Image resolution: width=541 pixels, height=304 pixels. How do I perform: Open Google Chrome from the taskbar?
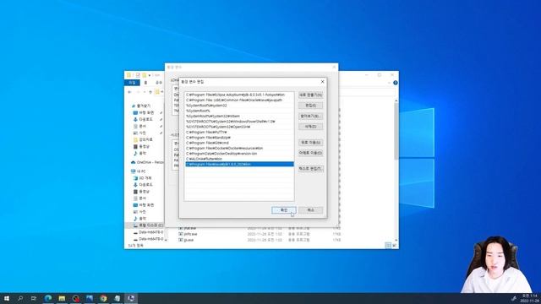[x=103, y=298]
